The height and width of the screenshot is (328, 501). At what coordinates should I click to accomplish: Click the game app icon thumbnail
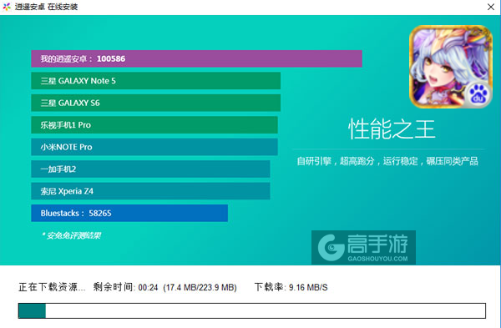point(451,67)
